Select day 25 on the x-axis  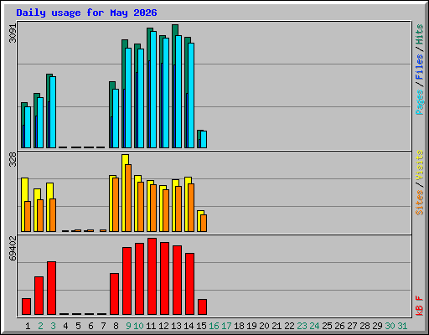(x=327, y=326)
